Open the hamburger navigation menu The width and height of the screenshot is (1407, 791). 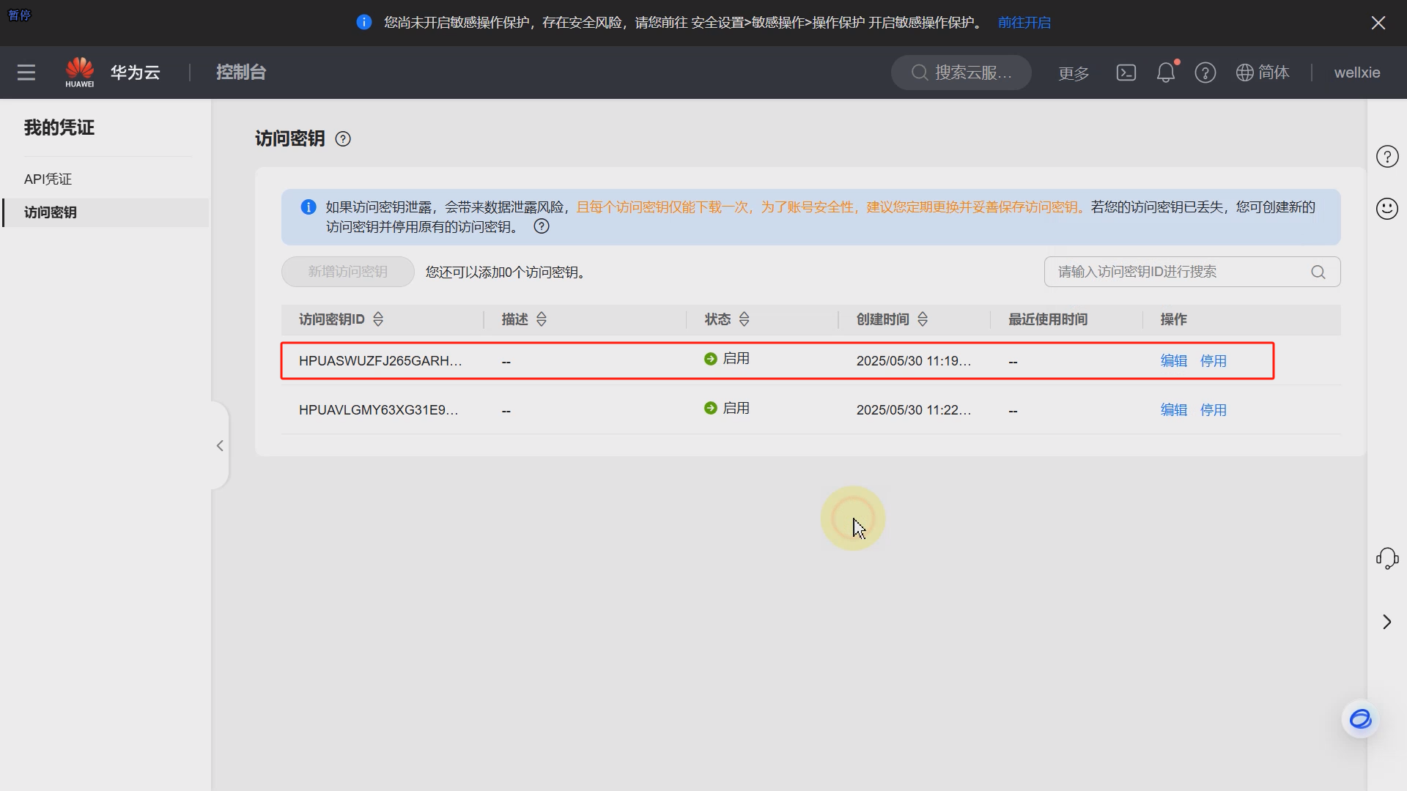click(x=26, y=73)
